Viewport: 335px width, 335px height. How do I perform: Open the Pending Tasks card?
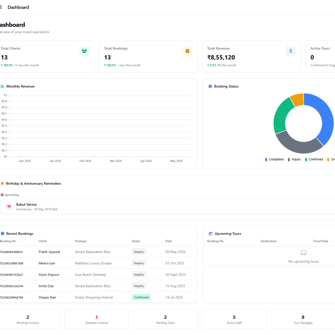click(x=165, y=319)
